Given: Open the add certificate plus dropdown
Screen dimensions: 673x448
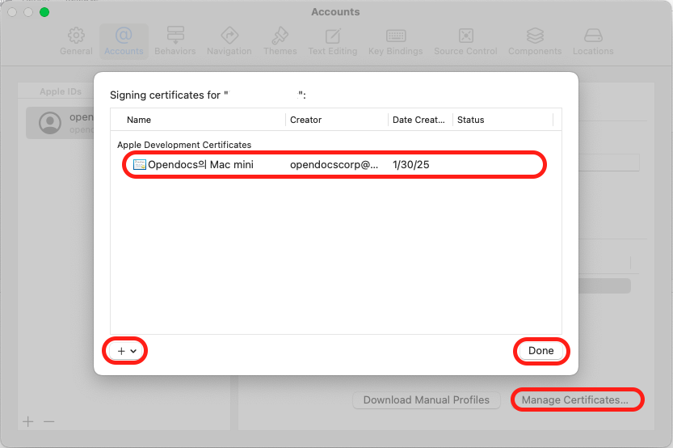Looking at the screenshot, I should (127, 351).
